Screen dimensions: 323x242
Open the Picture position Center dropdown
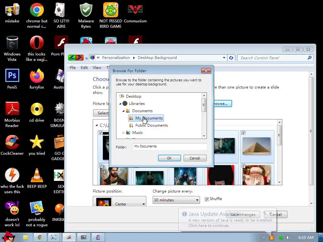[x=120, y=201]
